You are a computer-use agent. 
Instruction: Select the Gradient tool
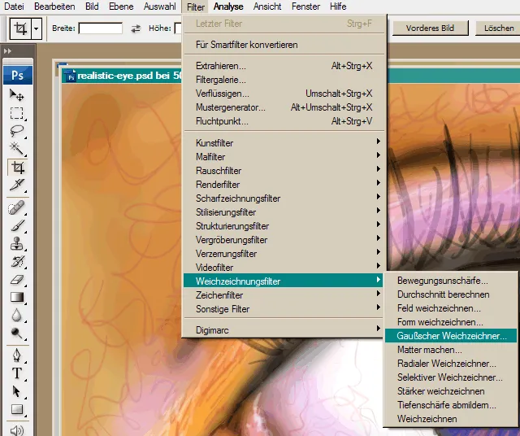[16, 297]
